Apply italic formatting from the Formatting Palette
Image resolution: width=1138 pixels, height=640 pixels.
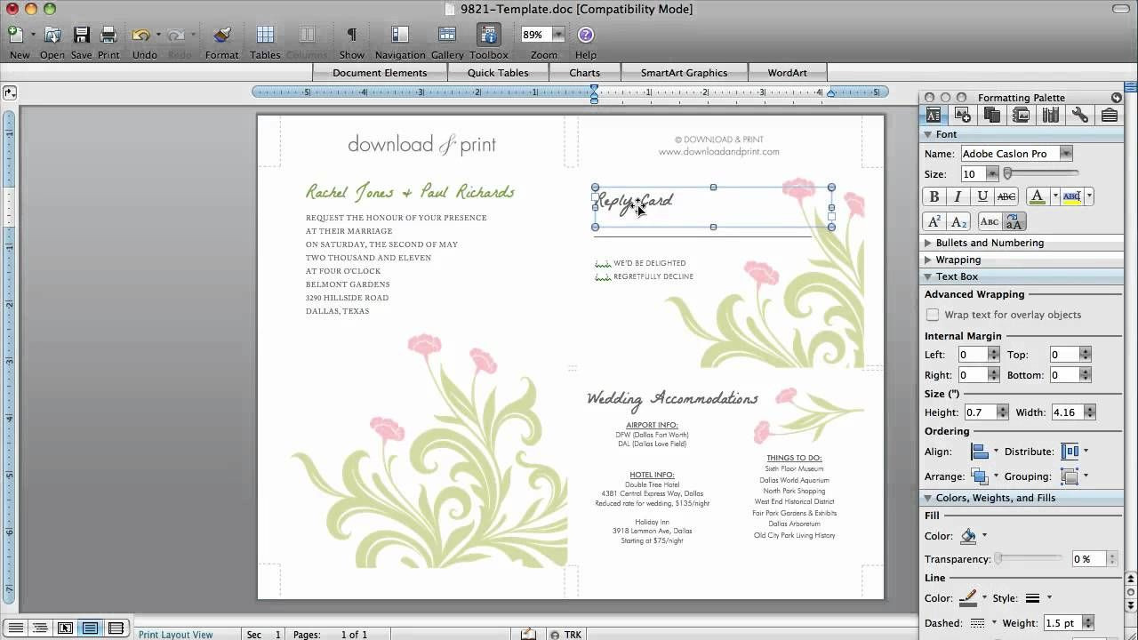coord(958,196)
